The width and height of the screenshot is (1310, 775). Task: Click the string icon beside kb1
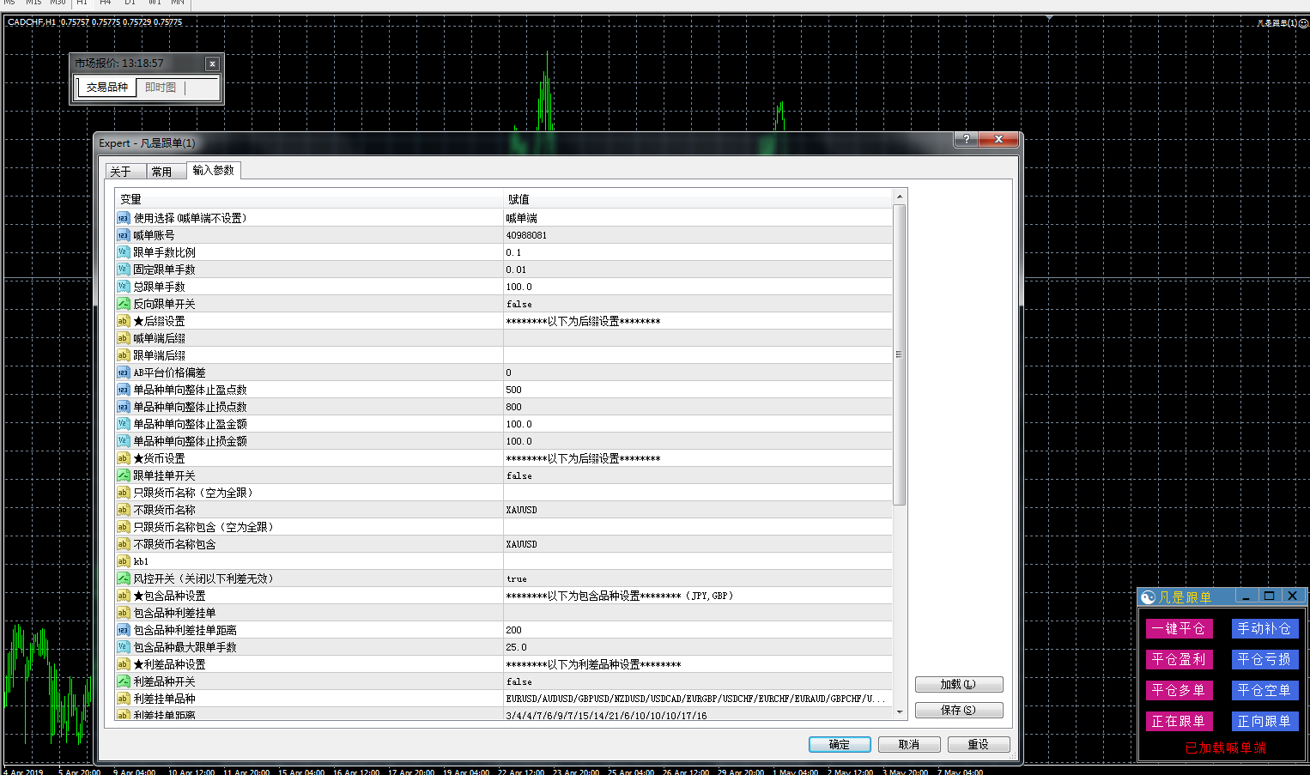tap(123, 561)
